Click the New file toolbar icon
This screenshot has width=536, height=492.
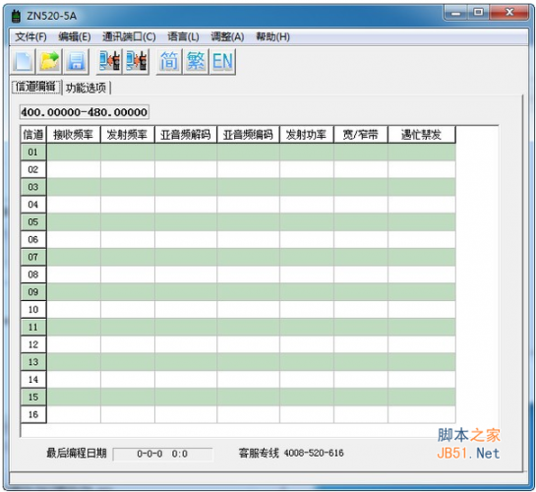[x=23, y=62]
